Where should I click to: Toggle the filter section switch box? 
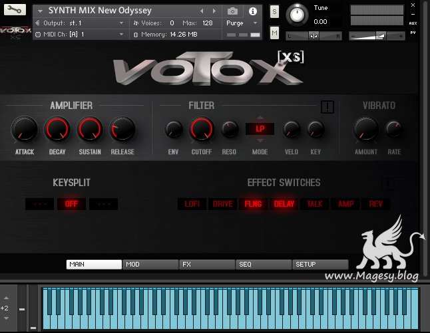327,107
